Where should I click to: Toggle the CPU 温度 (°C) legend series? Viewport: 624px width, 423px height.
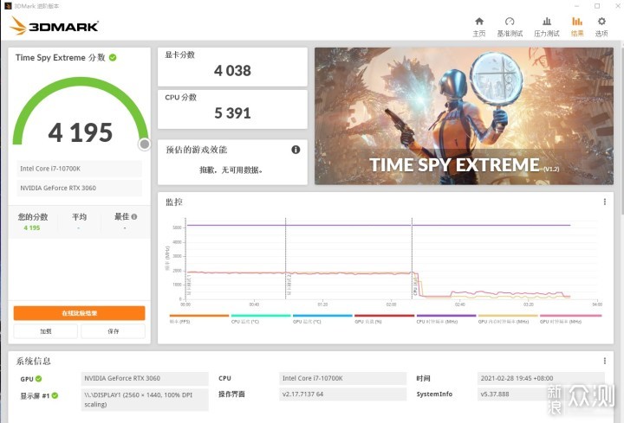[261, 318]
